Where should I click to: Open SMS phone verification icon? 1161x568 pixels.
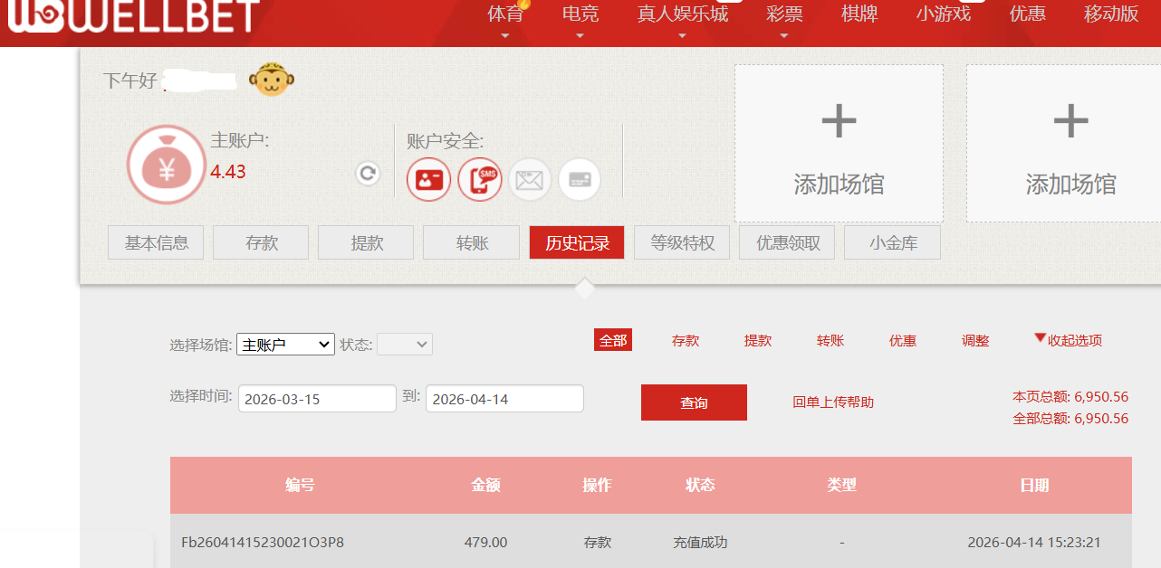coord(479,179)
